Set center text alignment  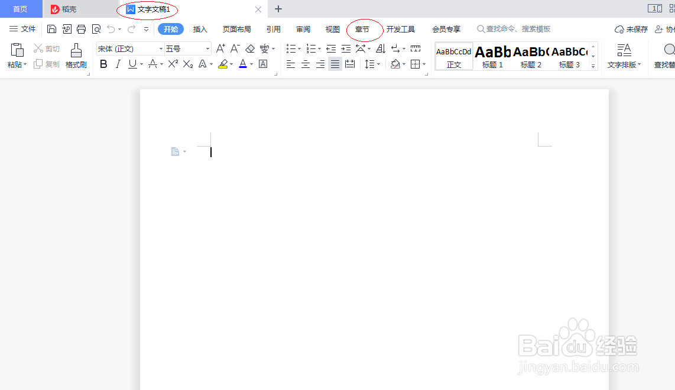coord(306,64)
